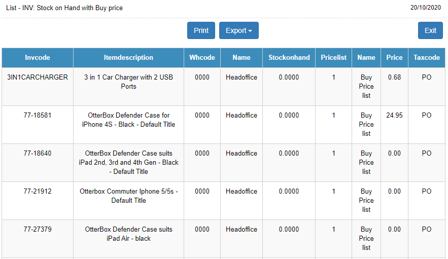Viewport: 448px width, 259px height.
Task: Click the Stockonhand column header
Action: 289,58
